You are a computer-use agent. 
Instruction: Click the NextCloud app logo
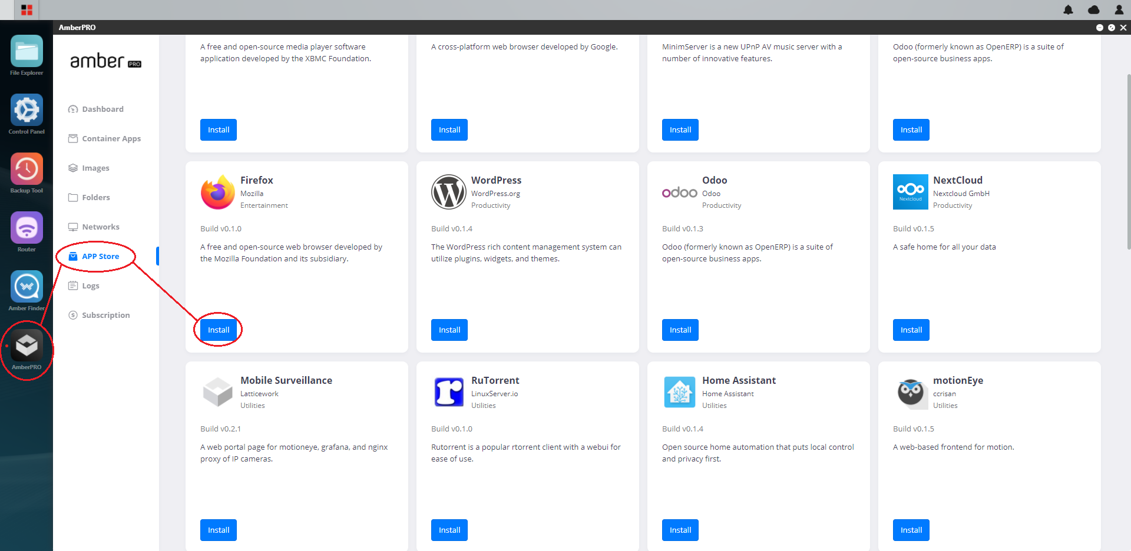click(911, 192)
